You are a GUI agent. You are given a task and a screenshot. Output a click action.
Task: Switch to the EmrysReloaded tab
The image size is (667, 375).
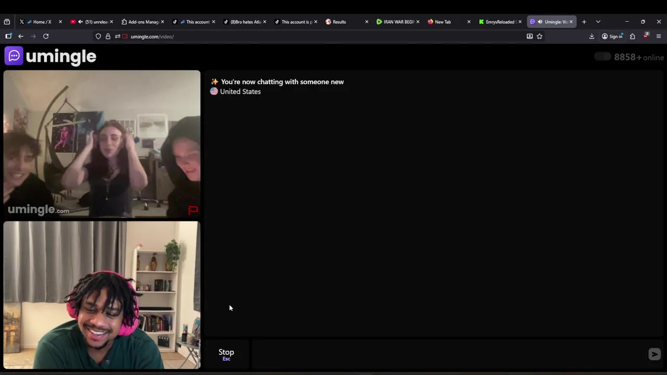click(x=500, y=22)
